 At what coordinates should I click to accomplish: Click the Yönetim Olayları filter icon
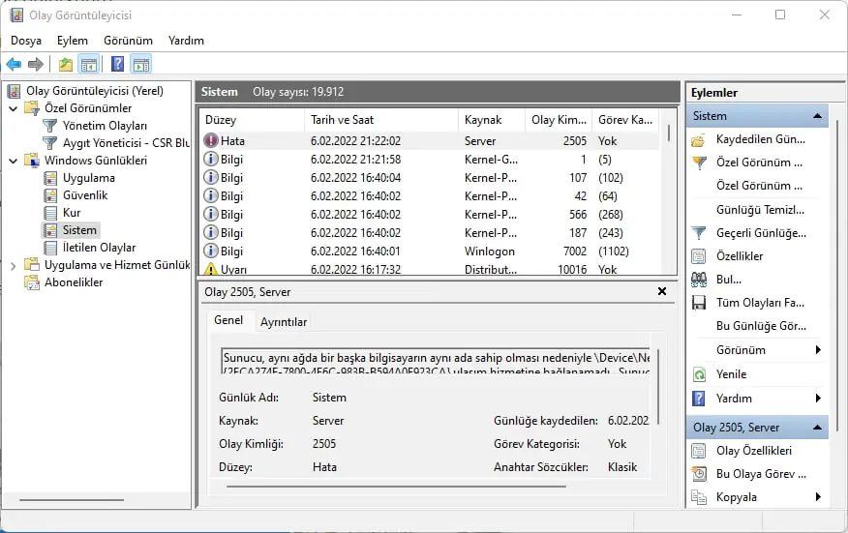(x=49, y=126)
